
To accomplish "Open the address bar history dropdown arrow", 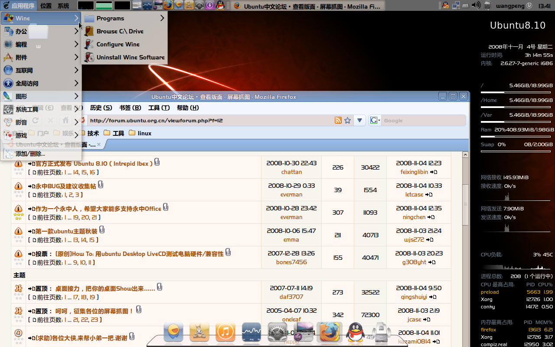I will click(x=359, y=121).
